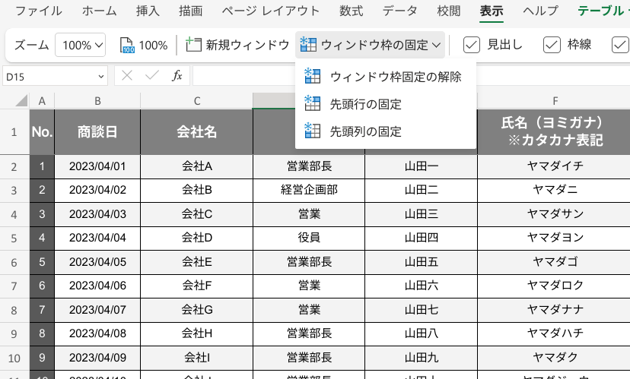Image resolution: width=630 pixels, height=379 pixels.
Task: Click the No. header cell
Action: (x=42, y=132)
